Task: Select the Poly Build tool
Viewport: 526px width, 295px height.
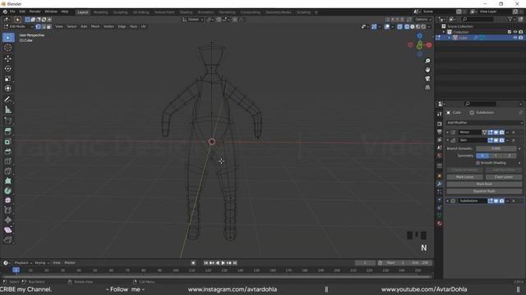Action: coord(8,181)
